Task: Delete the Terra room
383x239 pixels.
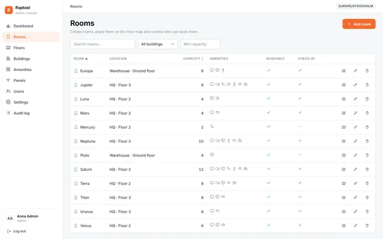Action: point(367,183)
